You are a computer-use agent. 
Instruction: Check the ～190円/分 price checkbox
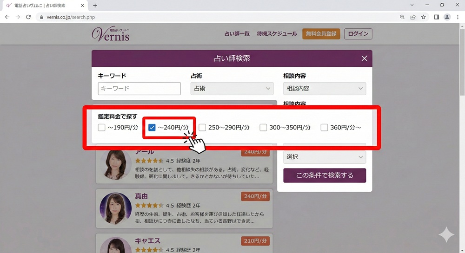pyautogui.click(x=102, y=127)
